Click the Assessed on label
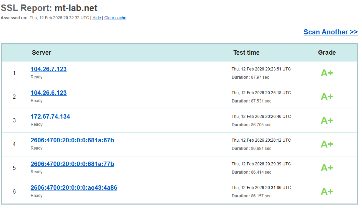Viewport: 362px width, 208px height. (x=14, y=18)
